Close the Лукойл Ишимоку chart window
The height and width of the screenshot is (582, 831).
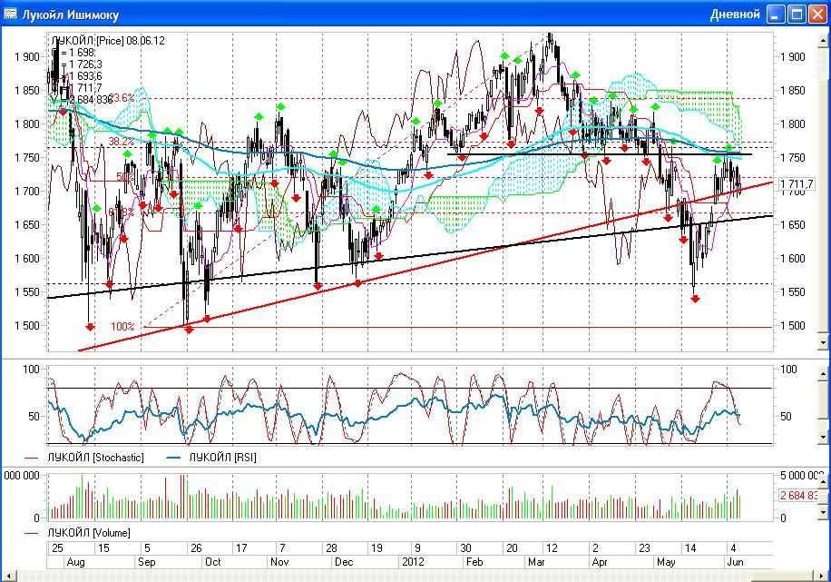(x=817, y=15)
